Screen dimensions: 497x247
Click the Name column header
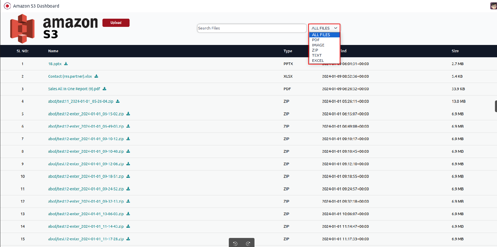53,51
